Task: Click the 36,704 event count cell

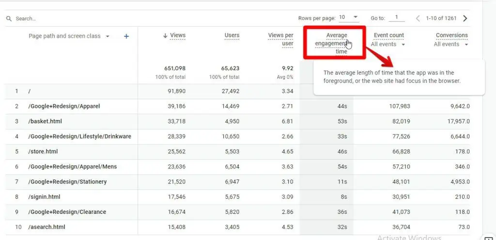Action: 401,227
